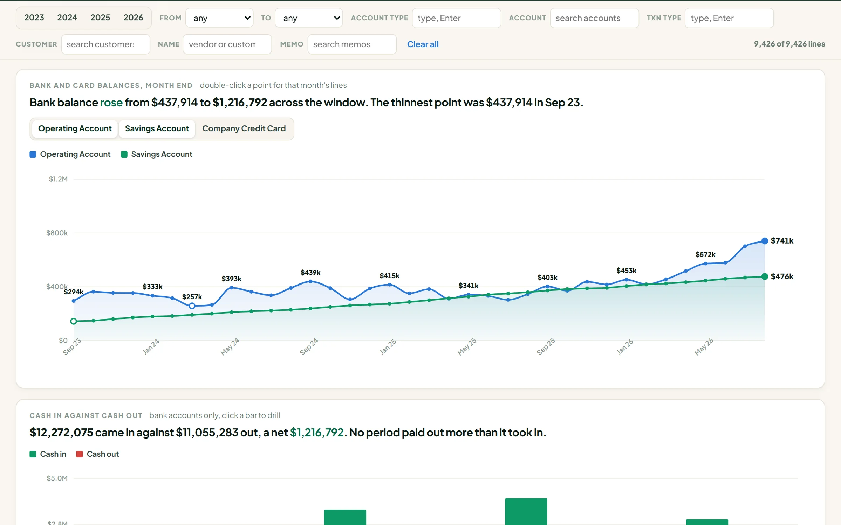
Task: Click the $439k peak data point
Action: coord(310,281)
